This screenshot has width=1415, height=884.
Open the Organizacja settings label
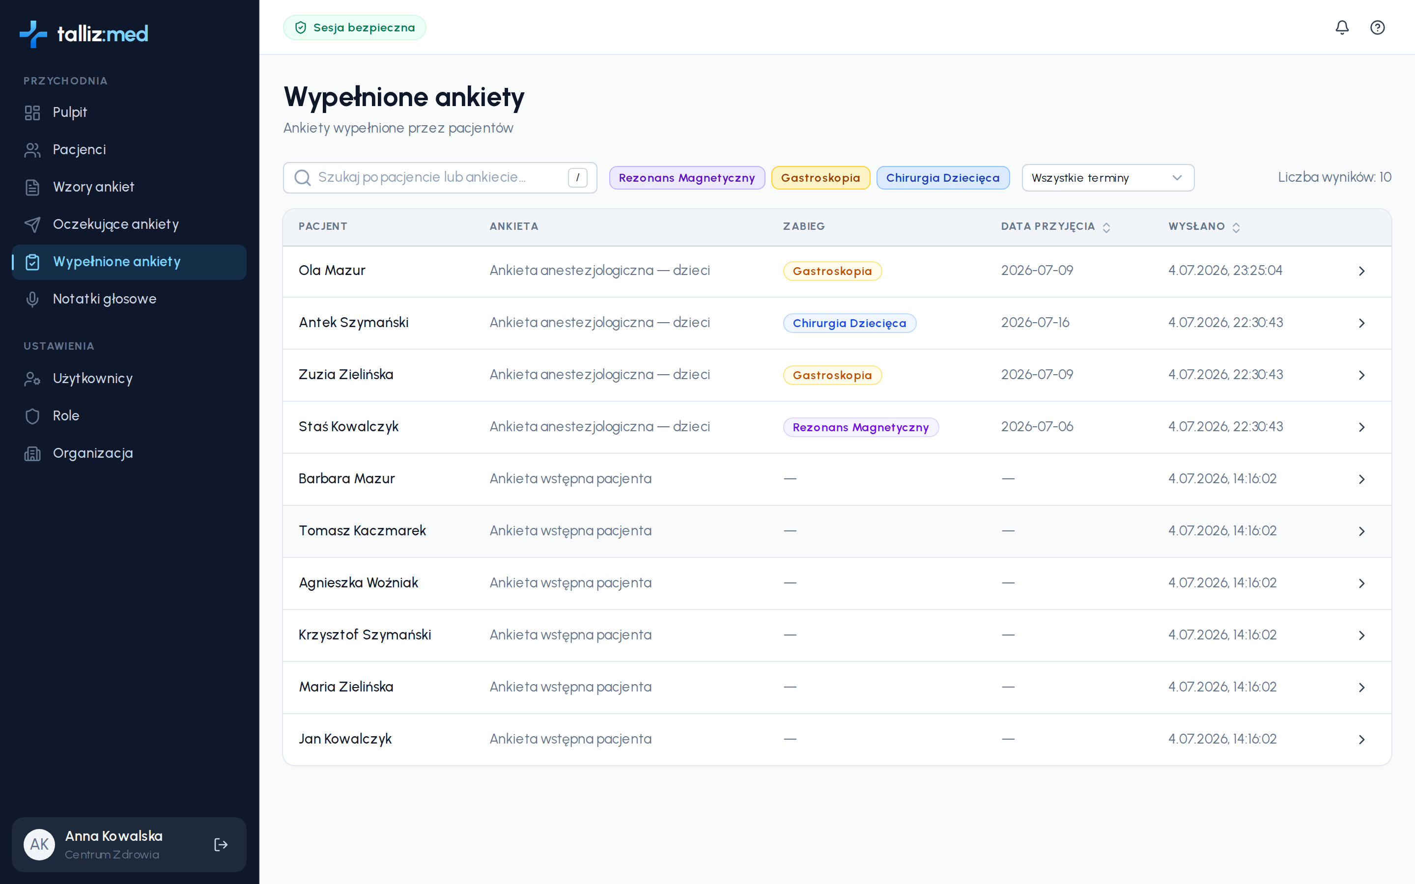click(93, 453)
